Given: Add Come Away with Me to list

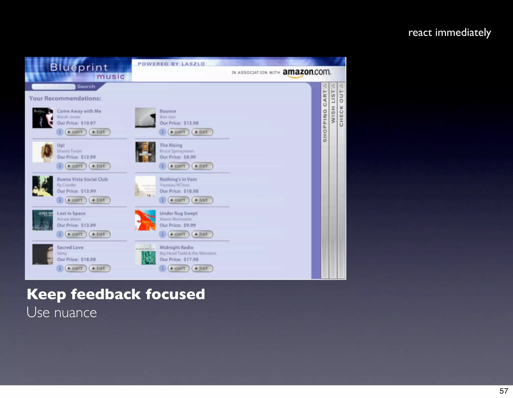Looking at the screenshot, I should 100,132.
